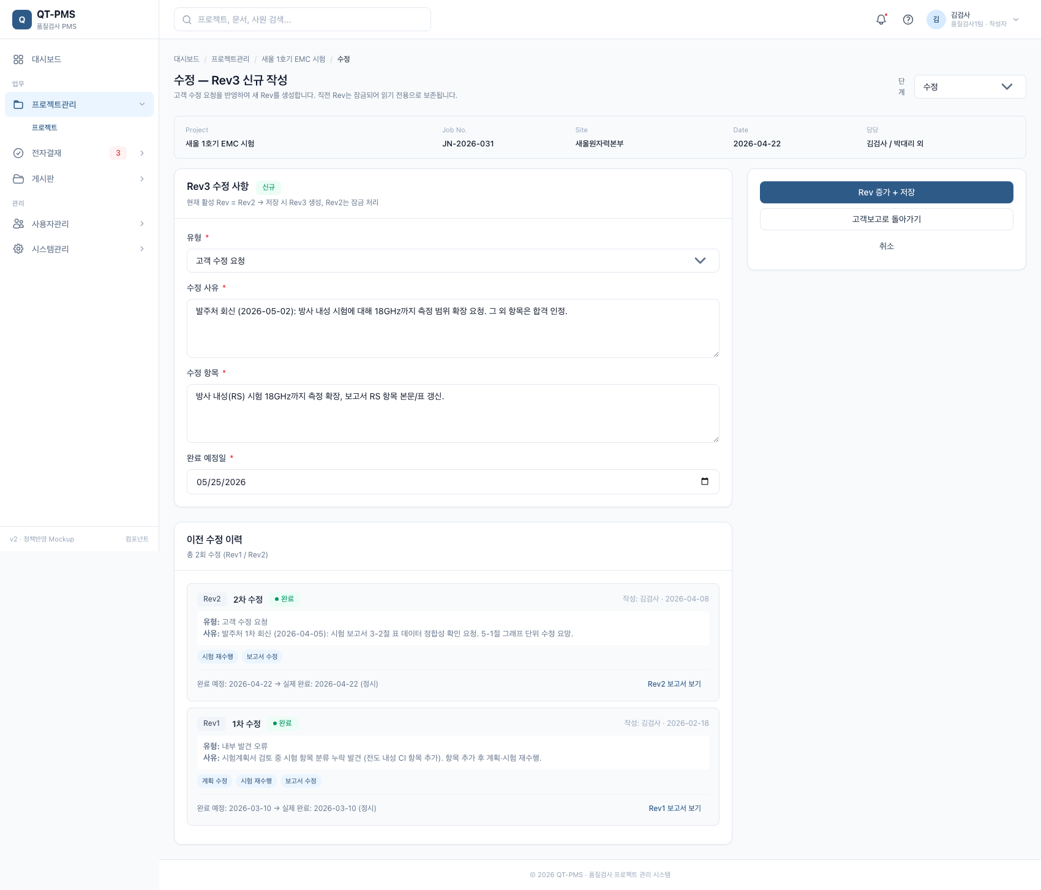Open the calendar picker for 완료 예정일
This screenshot has height=890, width=1041.
[705, 481]
